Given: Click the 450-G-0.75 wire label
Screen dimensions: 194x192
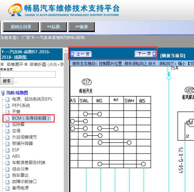Looking at the screenshot, I should (x=181, y=160).
